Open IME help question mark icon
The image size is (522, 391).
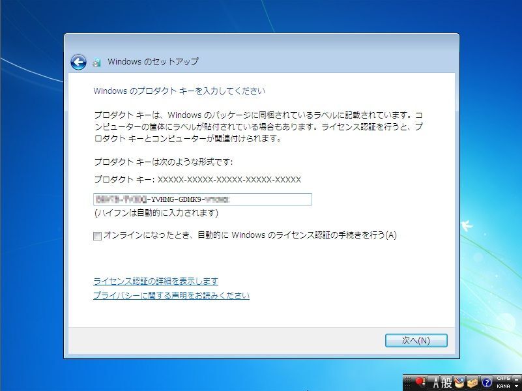point(487,383)
